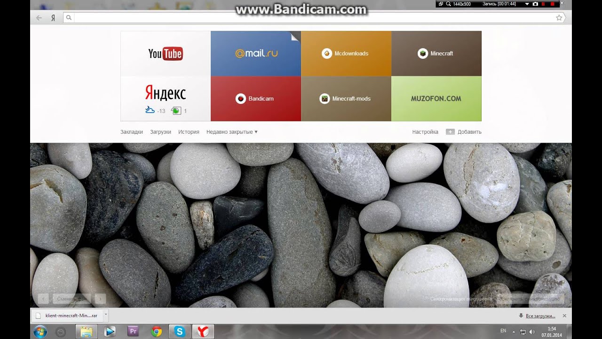Viewport: 602px width, 339px height.
Task: Click Добавить to add a tile
Action: click(x=464, y=132)
